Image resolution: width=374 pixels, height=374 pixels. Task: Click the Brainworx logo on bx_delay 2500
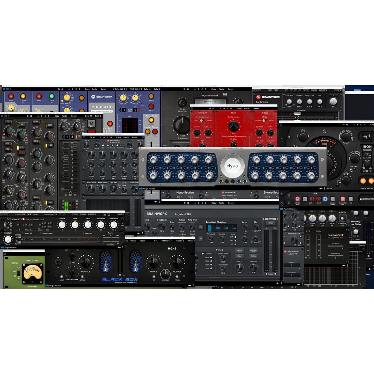pyautogui.click(x=157, y=214)
